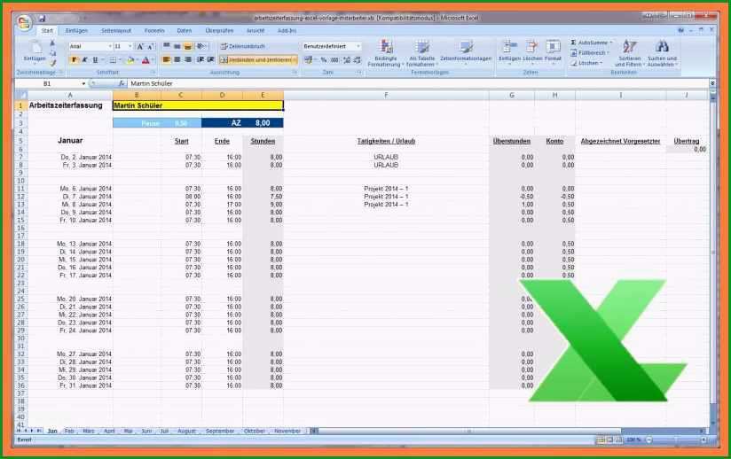Click the percent style icon
Screen dimensions: 731x459
[x=324, y=60]
